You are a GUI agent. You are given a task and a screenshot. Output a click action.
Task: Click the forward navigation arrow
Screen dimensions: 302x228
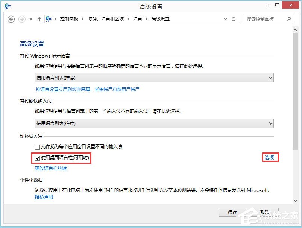tap(21, 19)
